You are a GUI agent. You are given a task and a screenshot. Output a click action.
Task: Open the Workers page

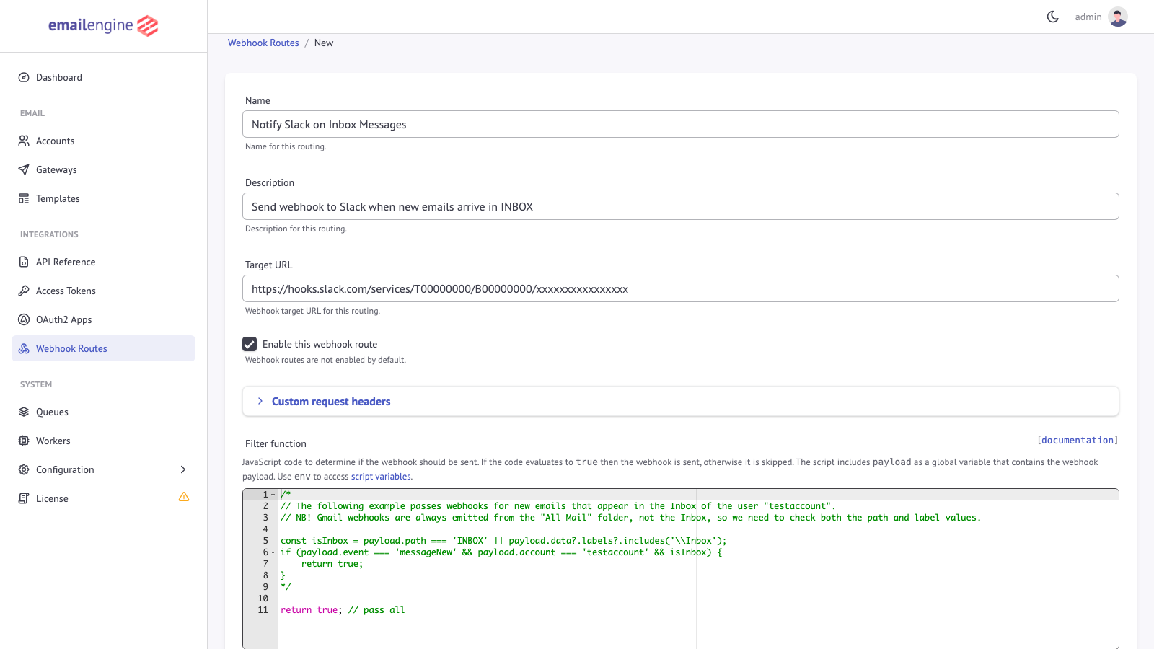(103, 441)
